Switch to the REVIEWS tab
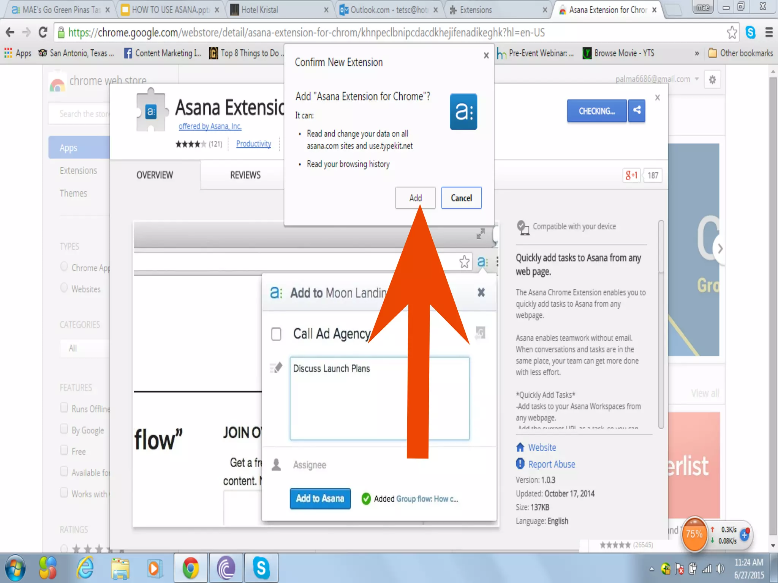 [245, 175]
